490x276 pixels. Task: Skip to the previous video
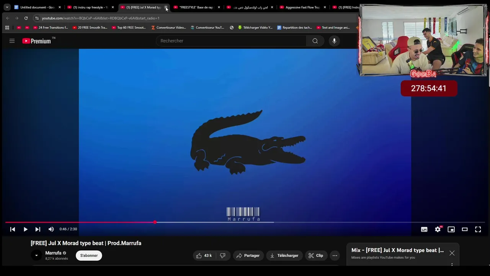click(x=13, y=229)
